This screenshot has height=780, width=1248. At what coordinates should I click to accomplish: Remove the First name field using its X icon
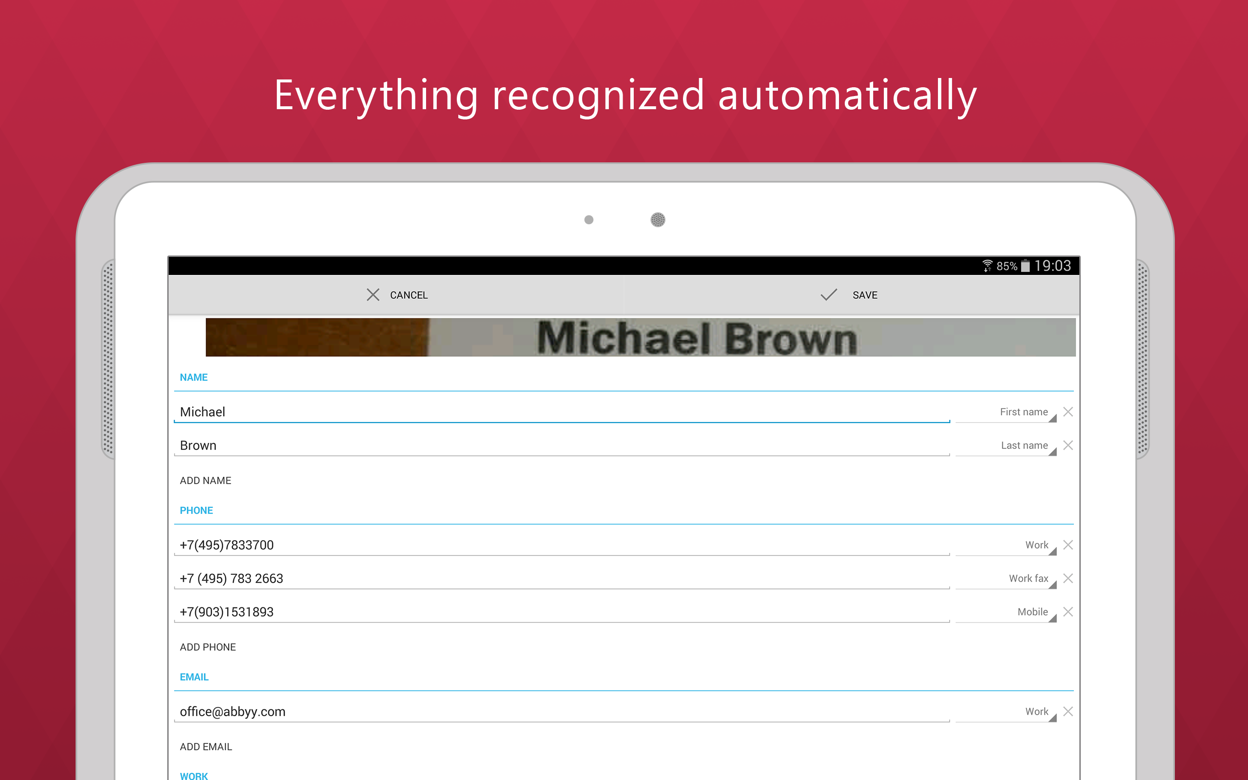click(x=1068, y=411)
